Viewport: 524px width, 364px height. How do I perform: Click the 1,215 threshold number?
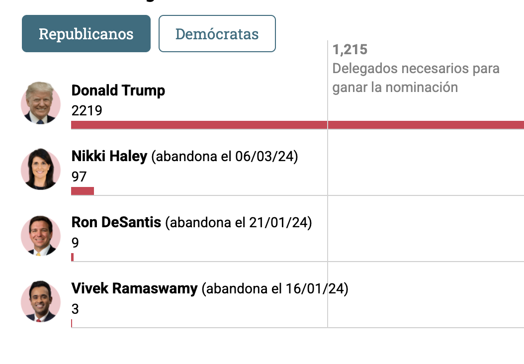[350, 50]
